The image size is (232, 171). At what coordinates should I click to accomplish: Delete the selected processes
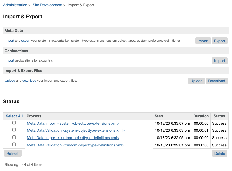[x=219, y=153]
